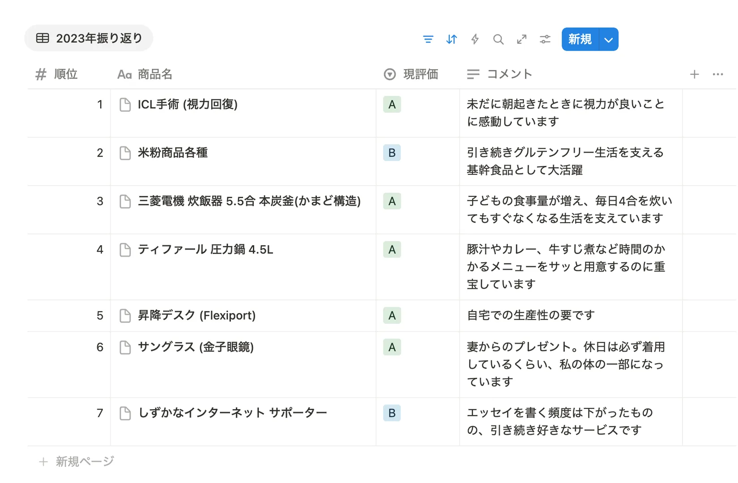This screenshot has width=738, height=483.
Task: Click the lightning bolt automation icon
Action: pos(475,39)
